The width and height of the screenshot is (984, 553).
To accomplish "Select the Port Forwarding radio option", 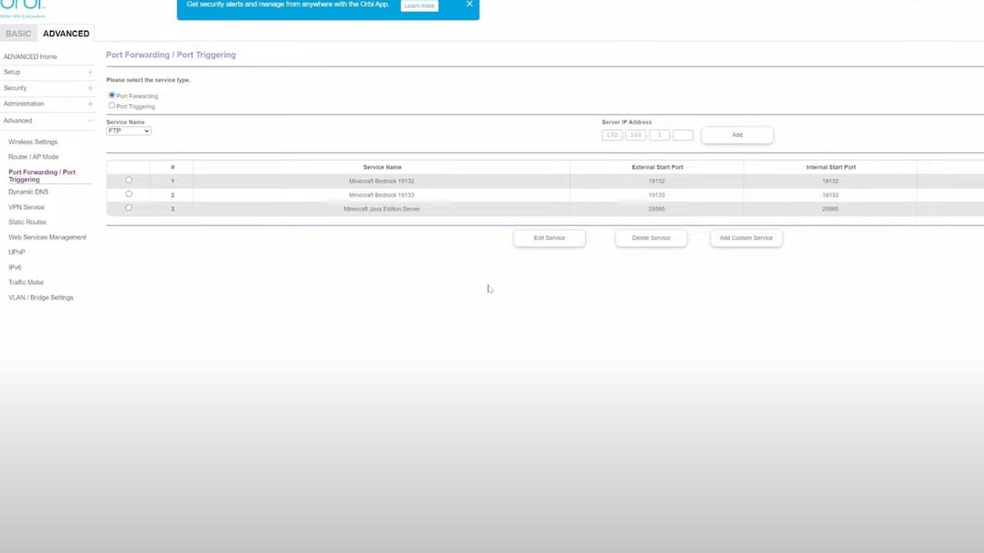I will click(x=112, y=96).
